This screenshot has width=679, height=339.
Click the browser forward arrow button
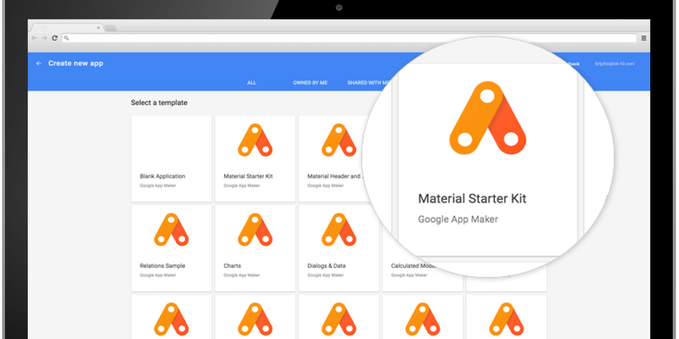44,38
